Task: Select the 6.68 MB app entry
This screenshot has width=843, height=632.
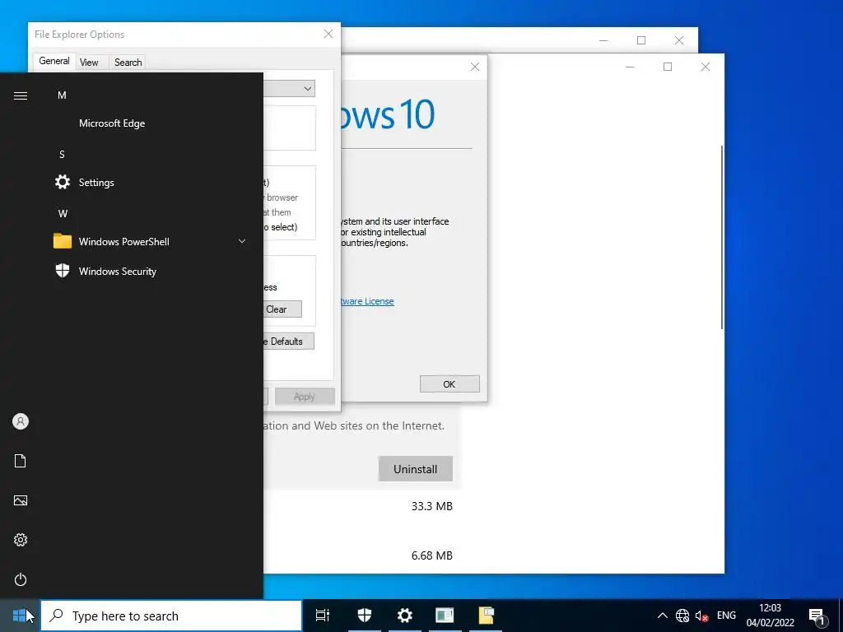Action: click(431, 555)
